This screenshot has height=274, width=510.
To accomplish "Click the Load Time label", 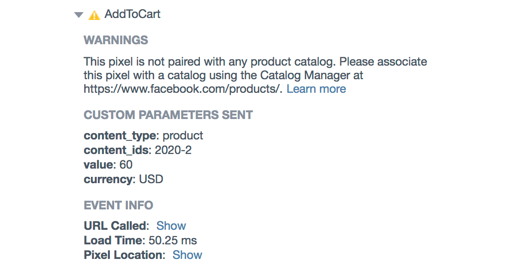I will click(114, 240).
